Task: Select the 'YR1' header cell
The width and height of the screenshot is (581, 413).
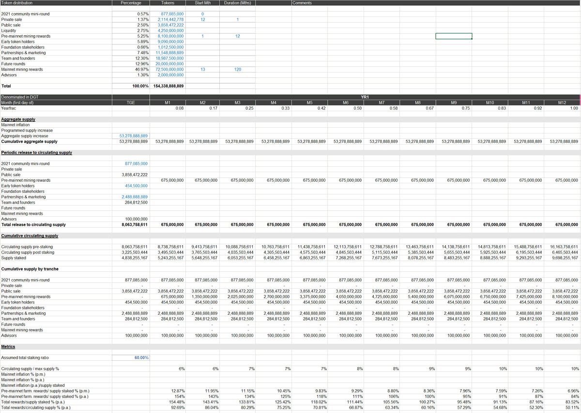Action: pyautogui.click(x=366, y=97)
